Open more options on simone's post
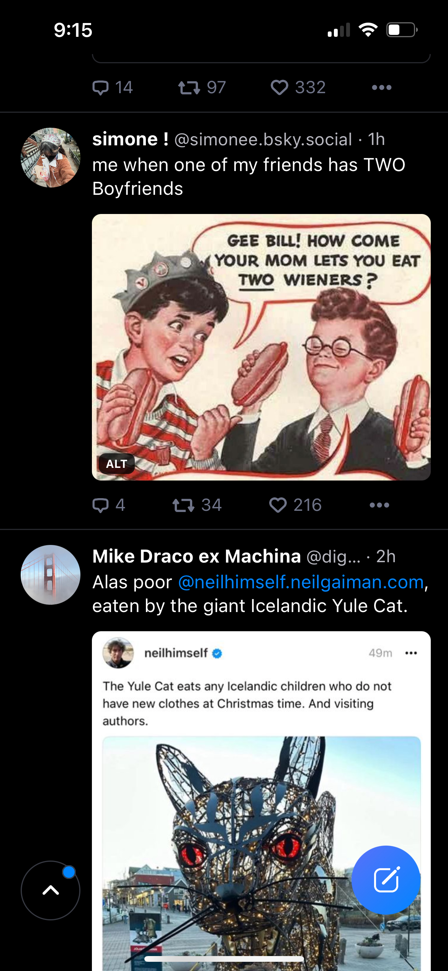Viewport: 448px width, 971px height. tap(379, 505)
